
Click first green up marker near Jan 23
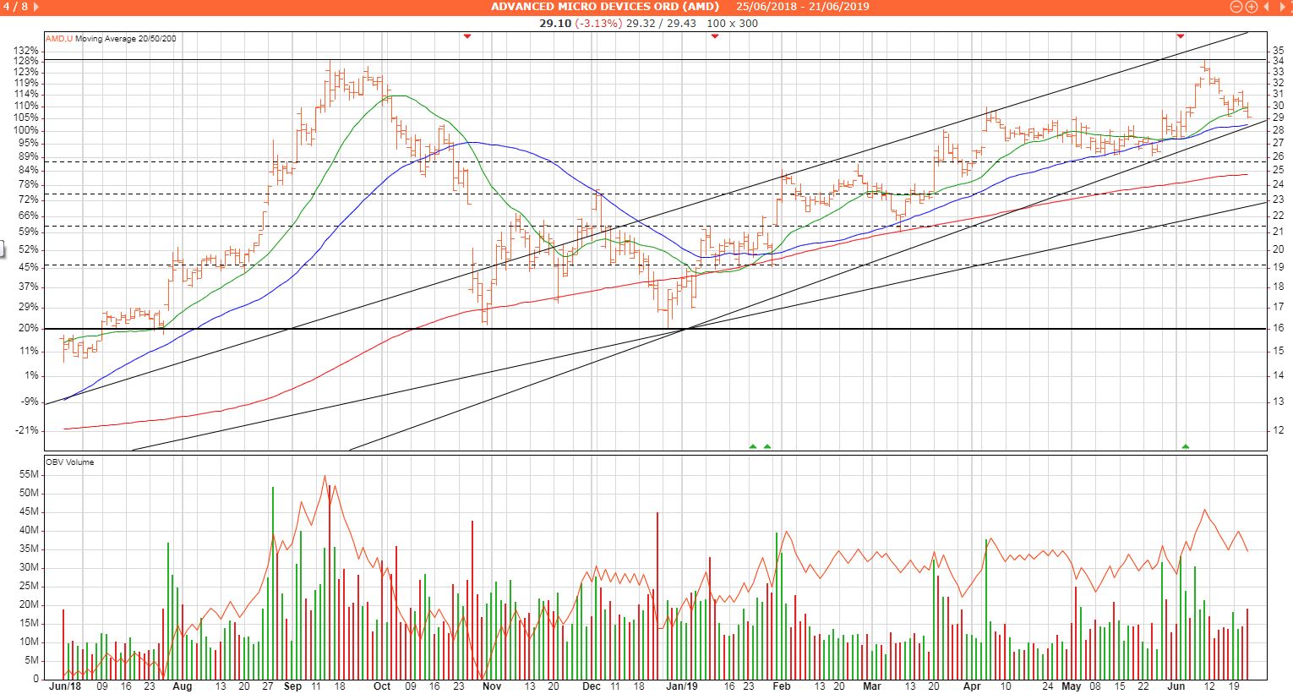[x=752, y=446]
